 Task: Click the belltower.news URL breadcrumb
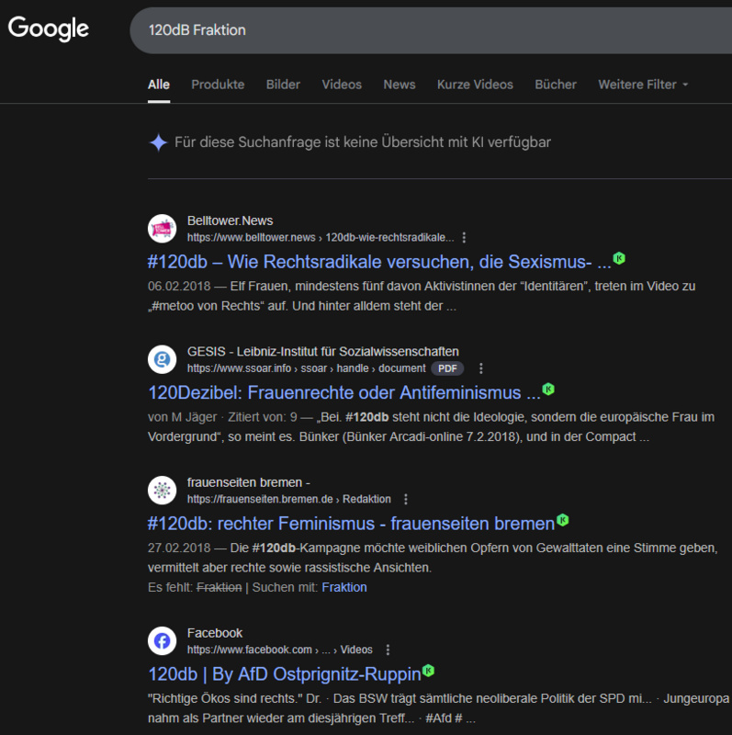coord(321,238)
